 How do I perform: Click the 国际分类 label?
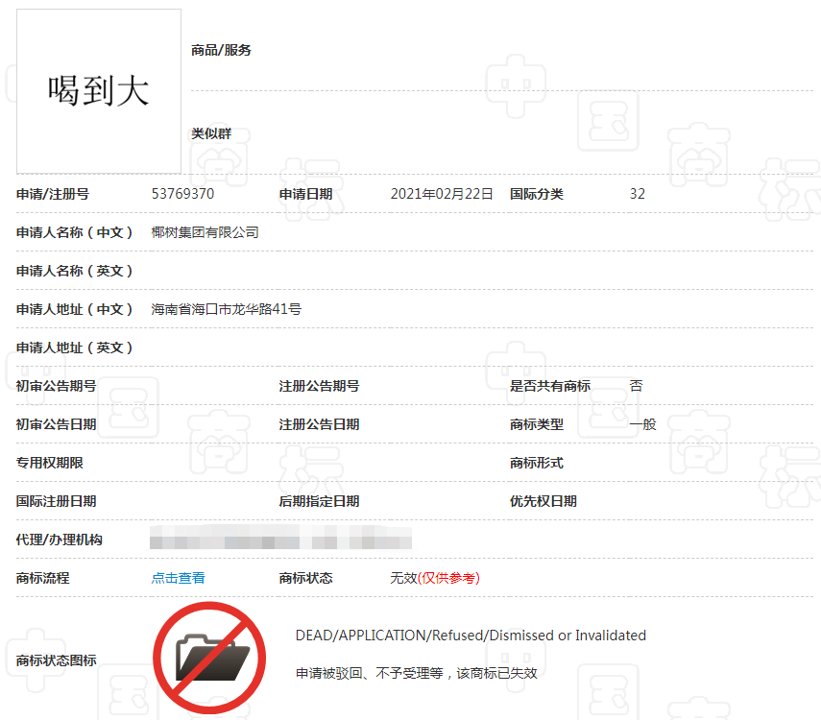click(537, 194)
